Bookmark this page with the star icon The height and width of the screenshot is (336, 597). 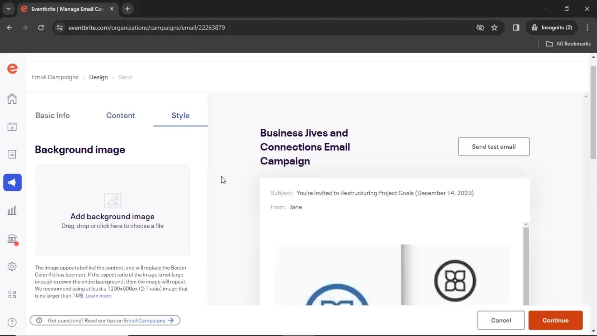494,27
